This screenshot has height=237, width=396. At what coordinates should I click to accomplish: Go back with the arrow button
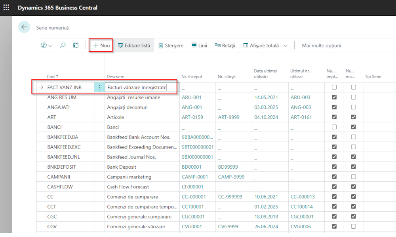[24, 27]
